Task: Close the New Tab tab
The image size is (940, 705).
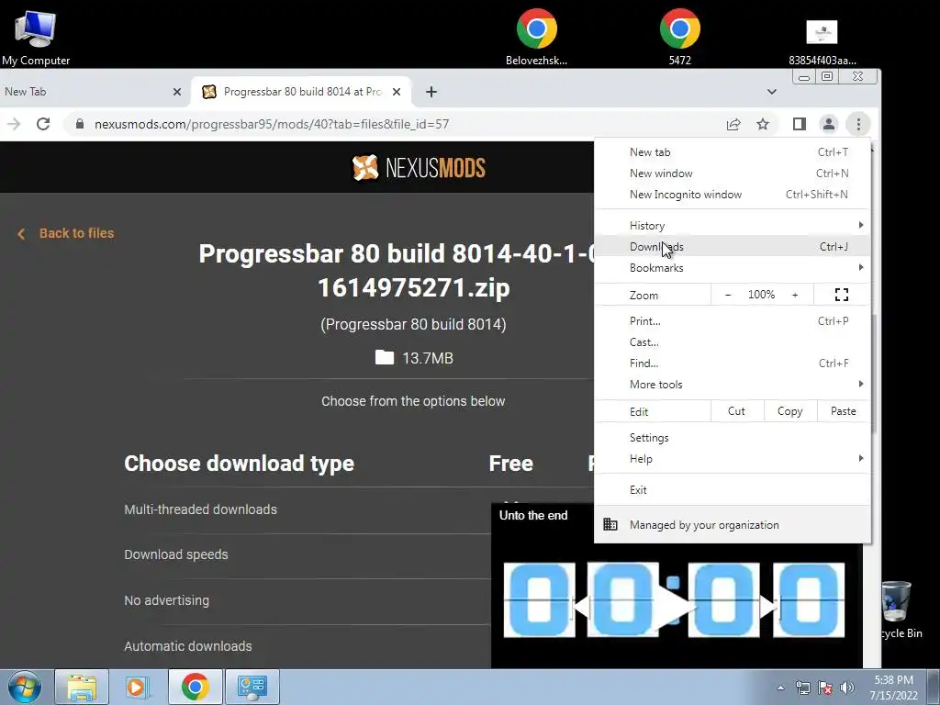Action: coord(177,92)
